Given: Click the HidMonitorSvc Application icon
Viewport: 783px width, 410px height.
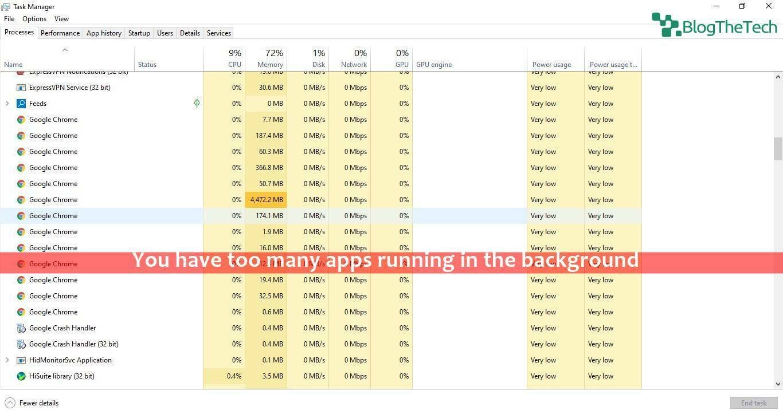Looking at the screenshot, I should 21,360.
